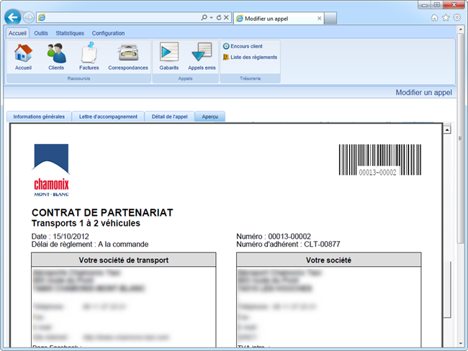
Task: Open the Clients section
Action: [56, 55]
